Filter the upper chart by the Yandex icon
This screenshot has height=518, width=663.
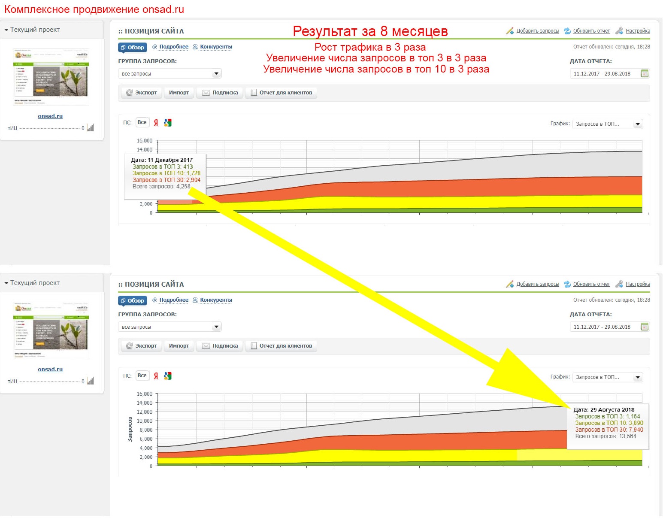[x=156, y=123]
